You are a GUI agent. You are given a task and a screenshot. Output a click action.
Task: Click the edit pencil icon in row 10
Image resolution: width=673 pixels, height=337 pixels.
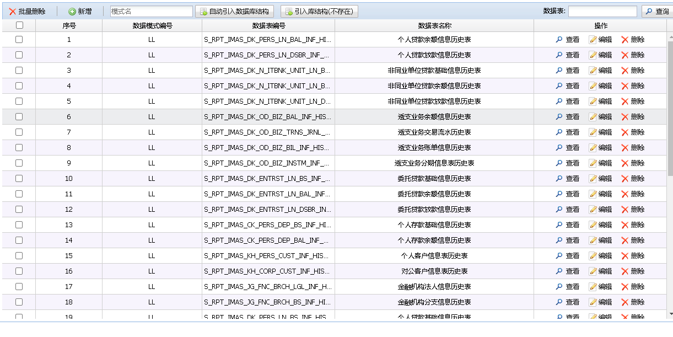[x=593, y=179]
